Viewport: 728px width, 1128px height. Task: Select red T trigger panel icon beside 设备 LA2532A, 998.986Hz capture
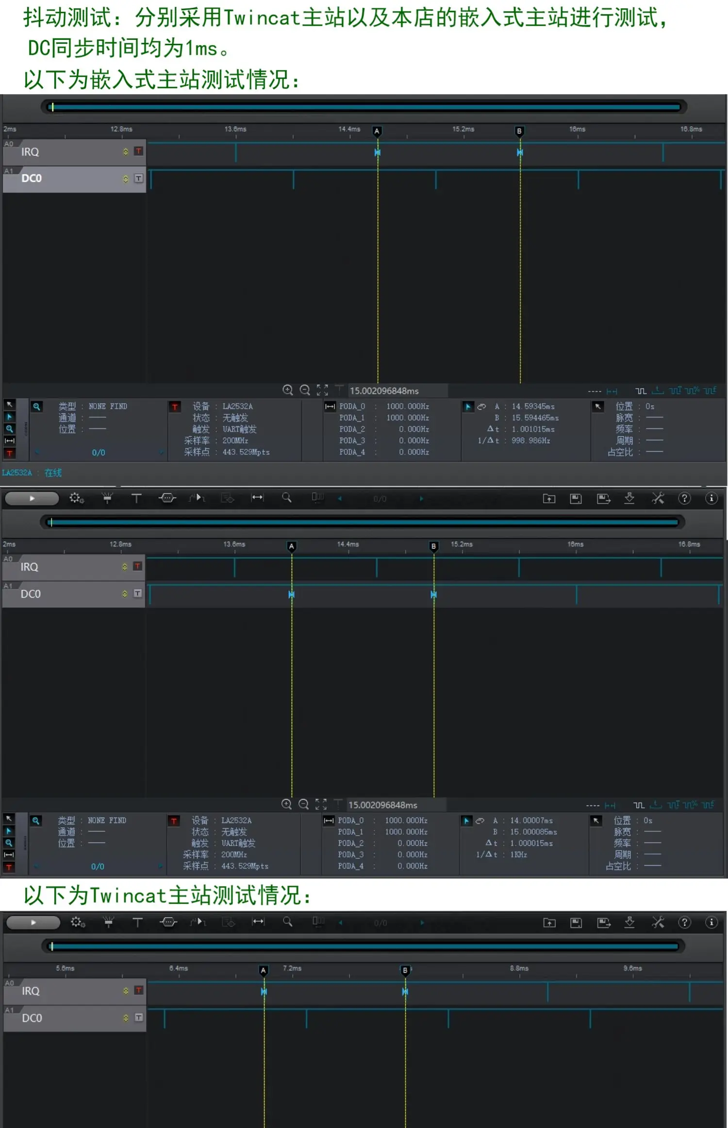175,407
